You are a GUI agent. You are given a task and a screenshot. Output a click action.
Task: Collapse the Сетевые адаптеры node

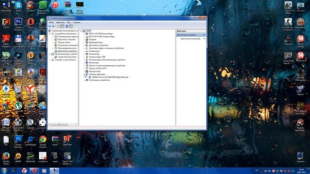coord(84,74)
